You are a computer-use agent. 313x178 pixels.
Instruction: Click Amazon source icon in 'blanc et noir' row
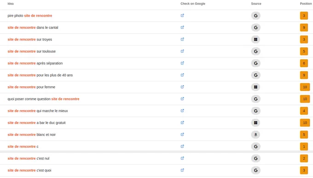tap(256, 134)
